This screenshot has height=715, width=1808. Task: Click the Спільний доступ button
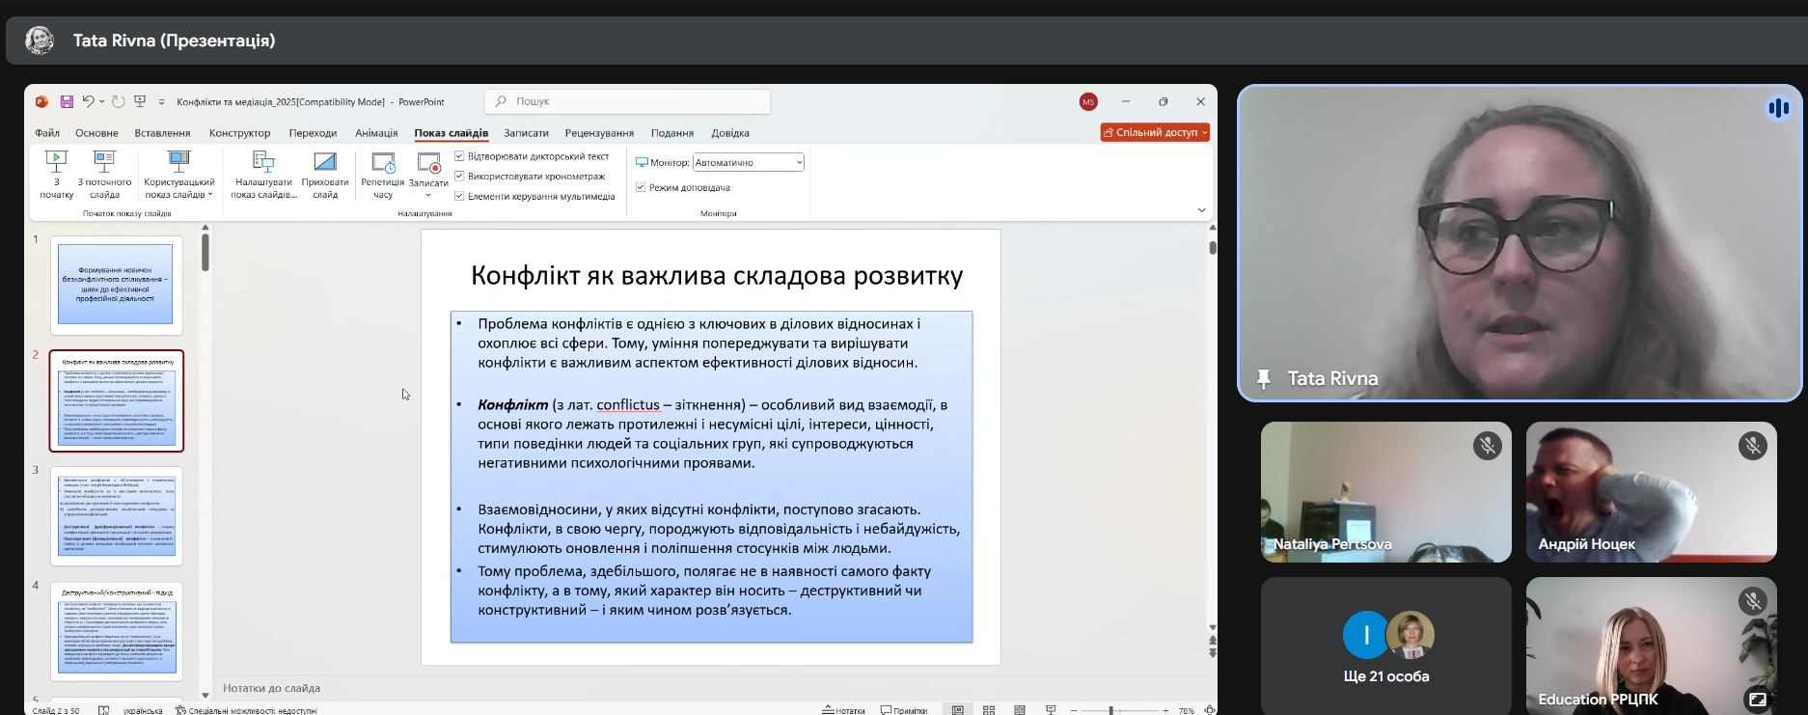pyautogui.click(x=1154, y=132)
